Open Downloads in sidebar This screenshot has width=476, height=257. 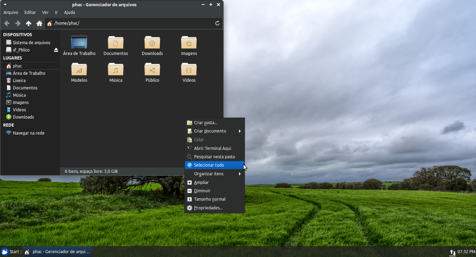tap(30, 117)
